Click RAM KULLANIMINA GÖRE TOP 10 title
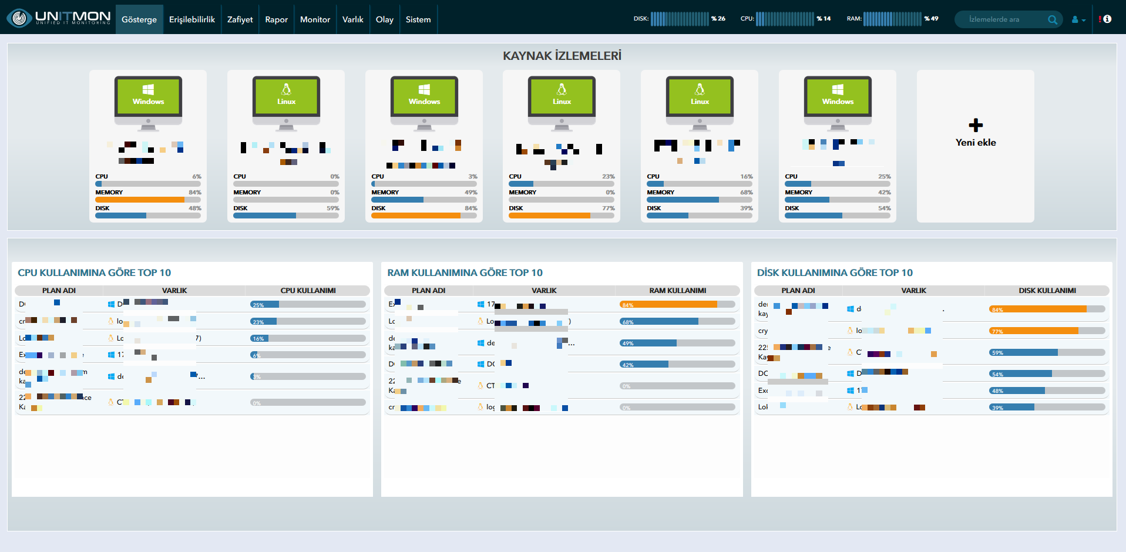 click(465, 272)
